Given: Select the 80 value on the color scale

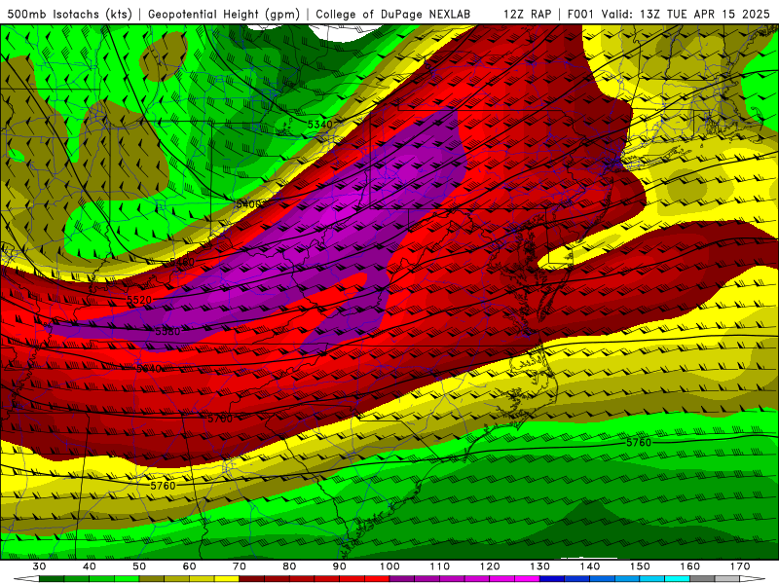Looking at the screenshot, I should click(289, 566).
